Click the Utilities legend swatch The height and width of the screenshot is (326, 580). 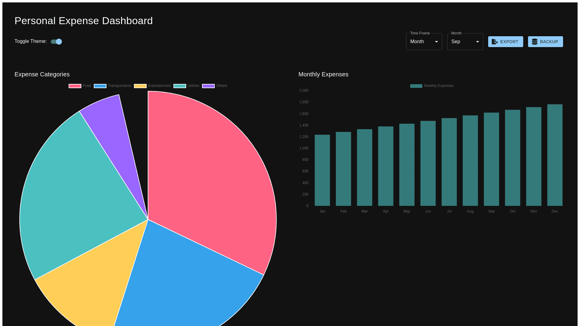[x=180, y=86]
